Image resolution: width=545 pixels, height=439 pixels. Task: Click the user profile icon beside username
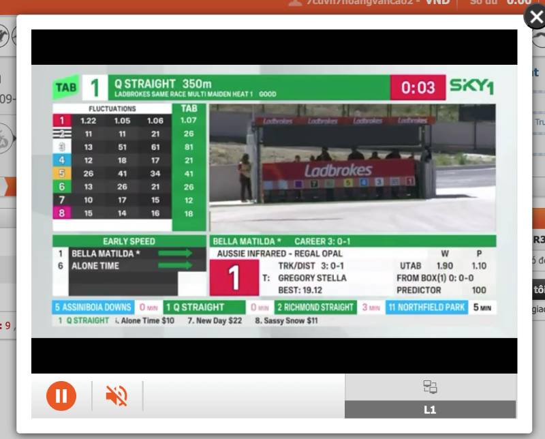pyautogui.click(x=295, y=2)
